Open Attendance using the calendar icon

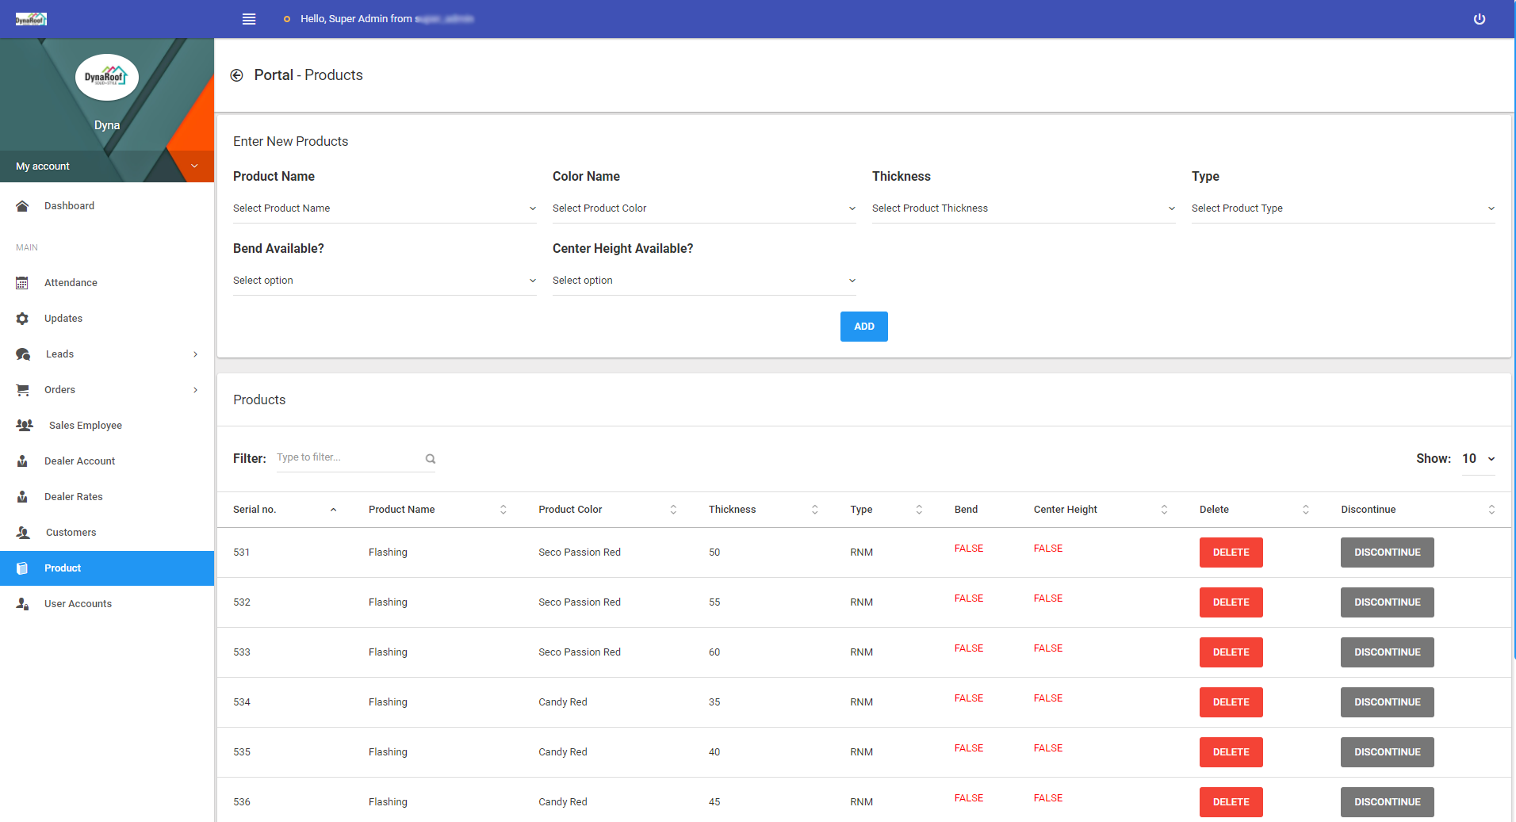pyautogui.click(x=22, y=282)
